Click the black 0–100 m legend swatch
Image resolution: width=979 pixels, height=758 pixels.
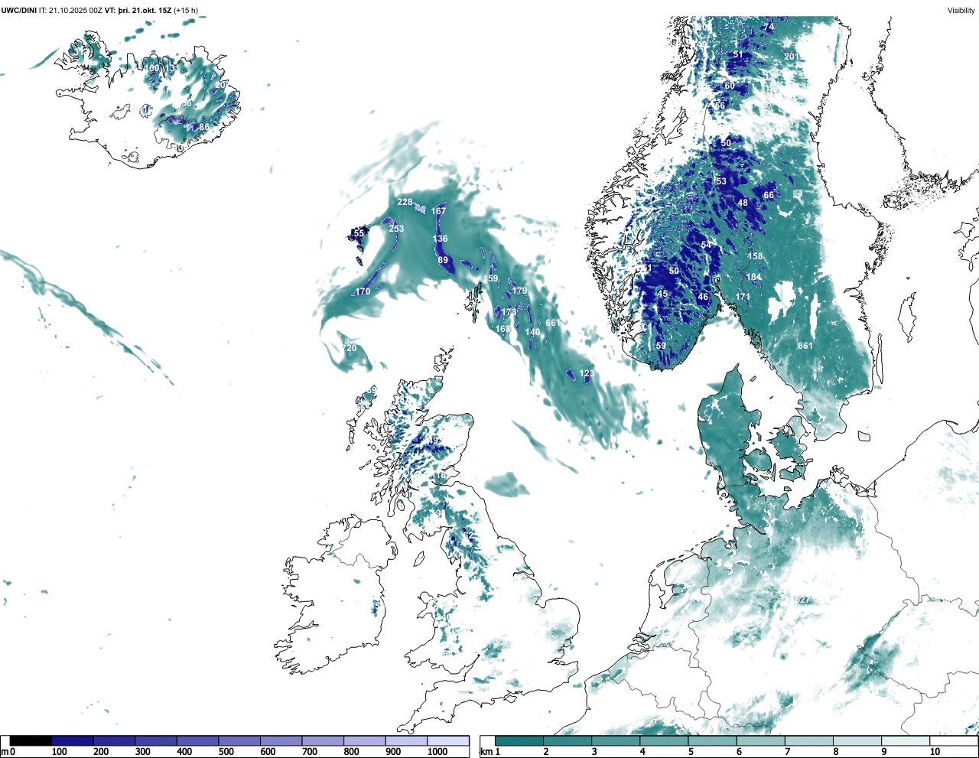click(x=31, y=741)
